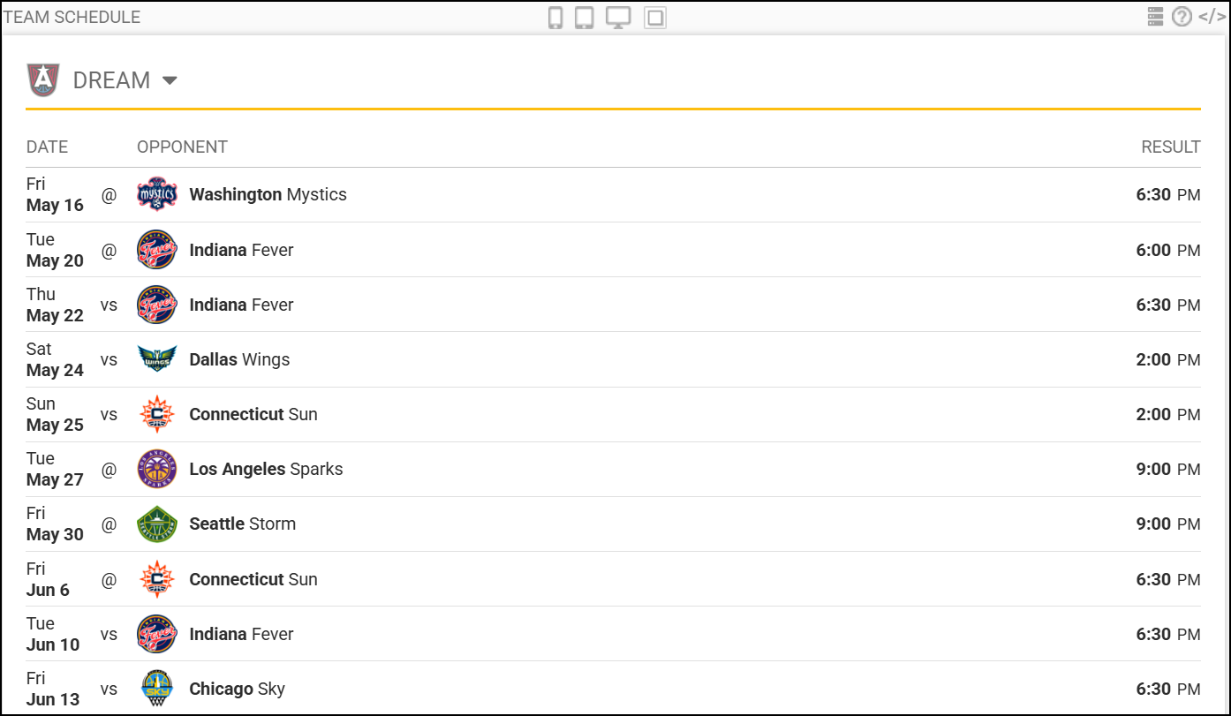Click the DATE column header
This screenshot has height=716, width=1231.
(47, 147)
